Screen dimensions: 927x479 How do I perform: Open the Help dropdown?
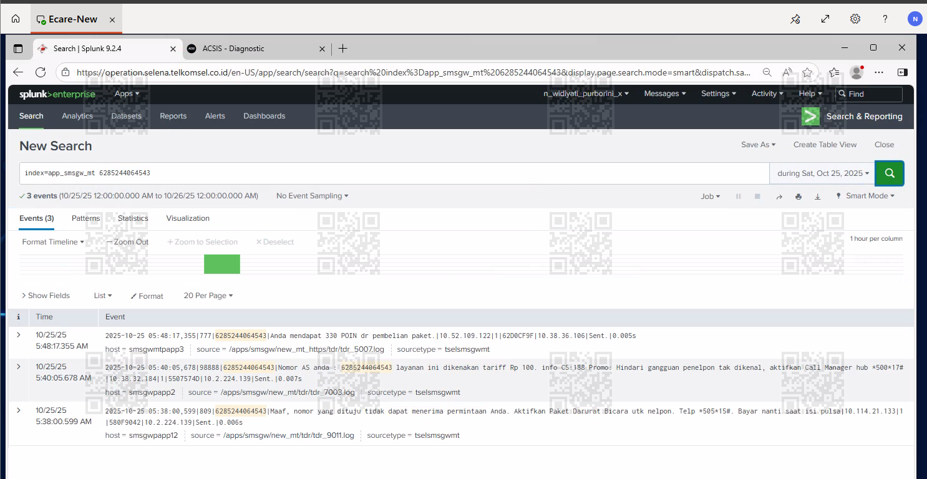tap(810, 94)
